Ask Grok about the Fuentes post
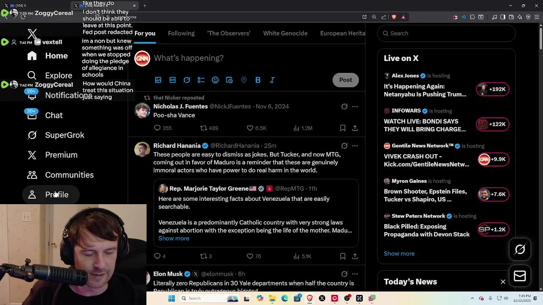 coord(344,107)
